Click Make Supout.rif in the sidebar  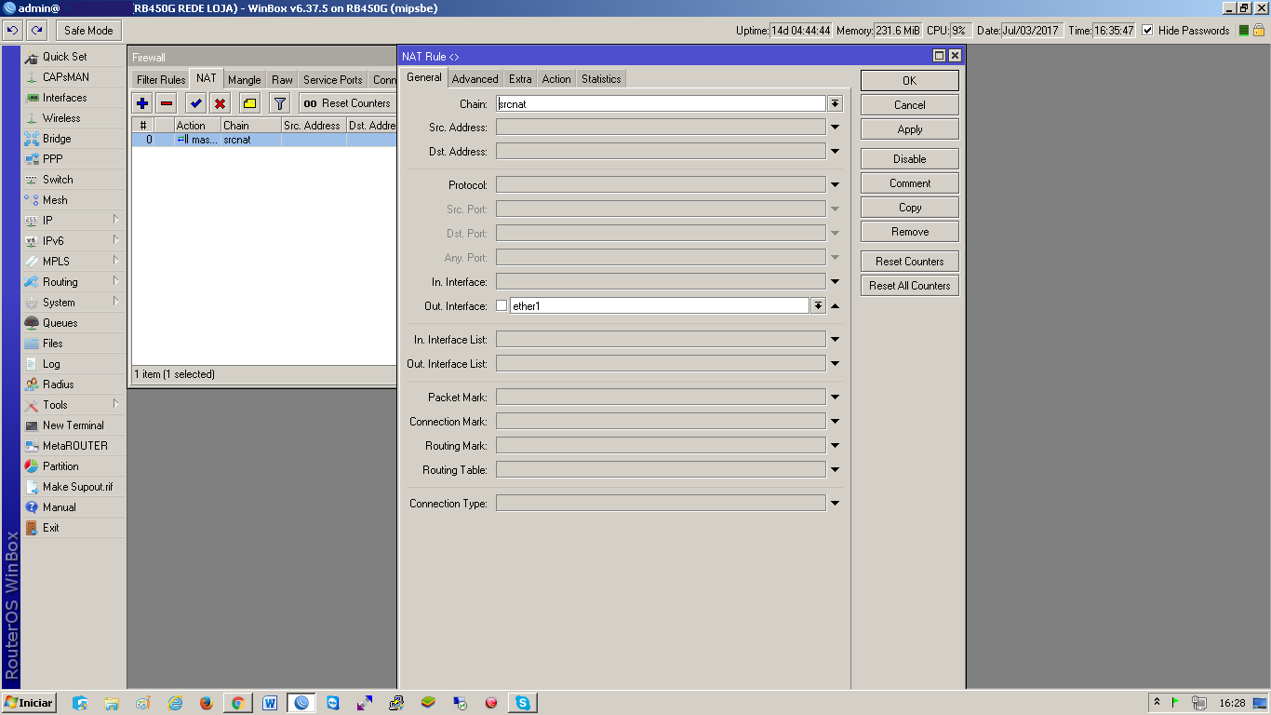pyautogui.click(x=74, y=487)
